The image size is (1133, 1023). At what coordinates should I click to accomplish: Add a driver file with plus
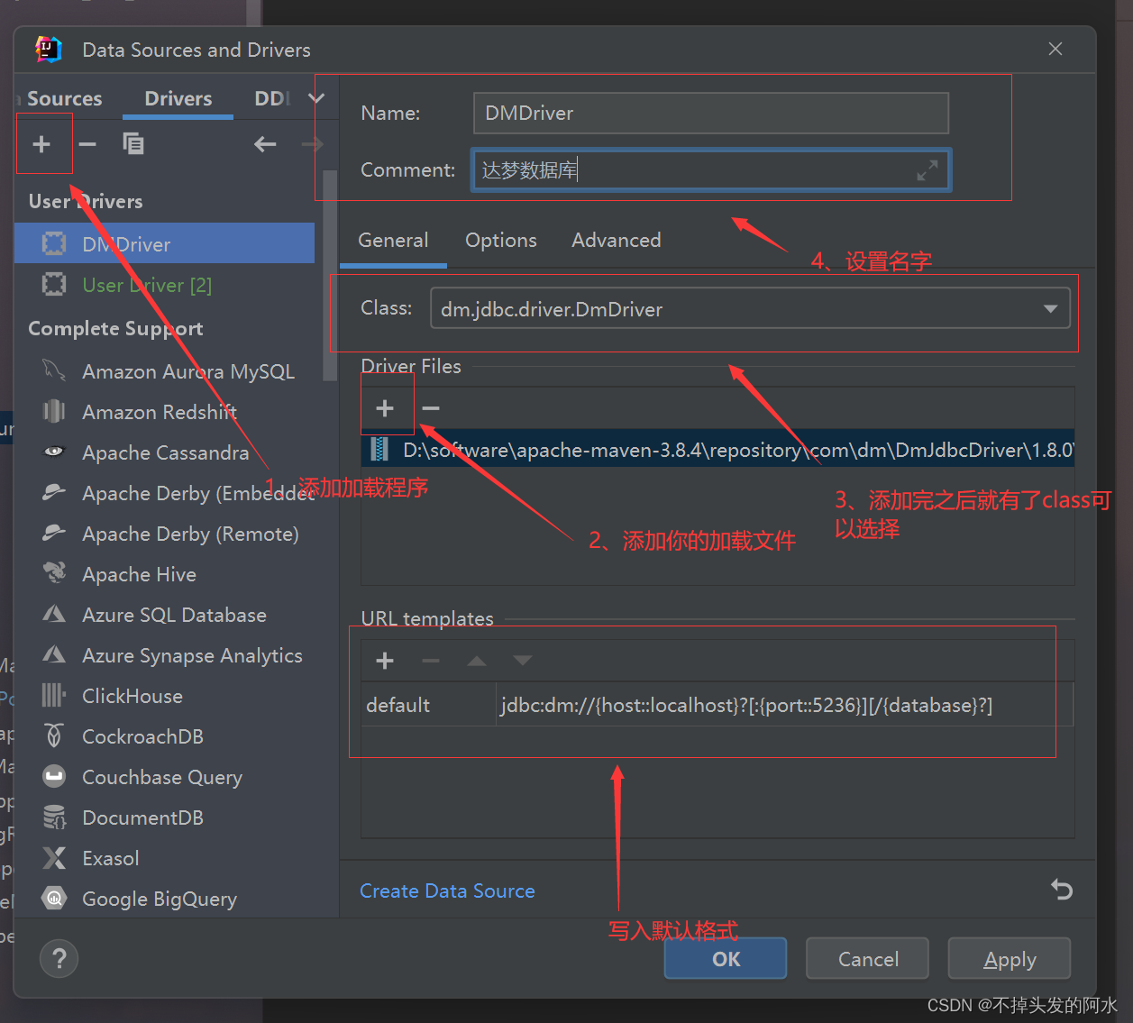click(x=385, y=408)
